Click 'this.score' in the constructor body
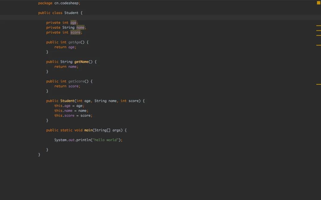The image size is (321, 200). 64,116
